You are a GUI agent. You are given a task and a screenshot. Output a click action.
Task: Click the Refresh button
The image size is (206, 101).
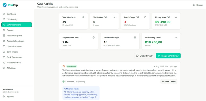tap(198, 5)
